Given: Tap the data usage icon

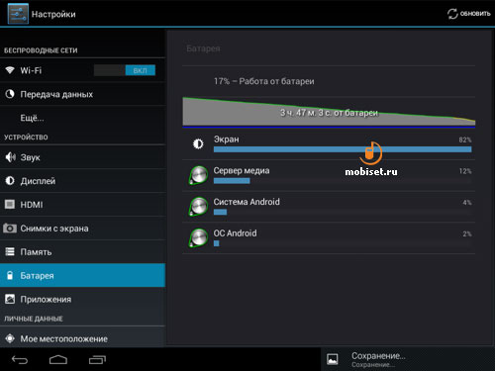Looking at the screenshot, I should pyautogui.click(x=10, y=94).
